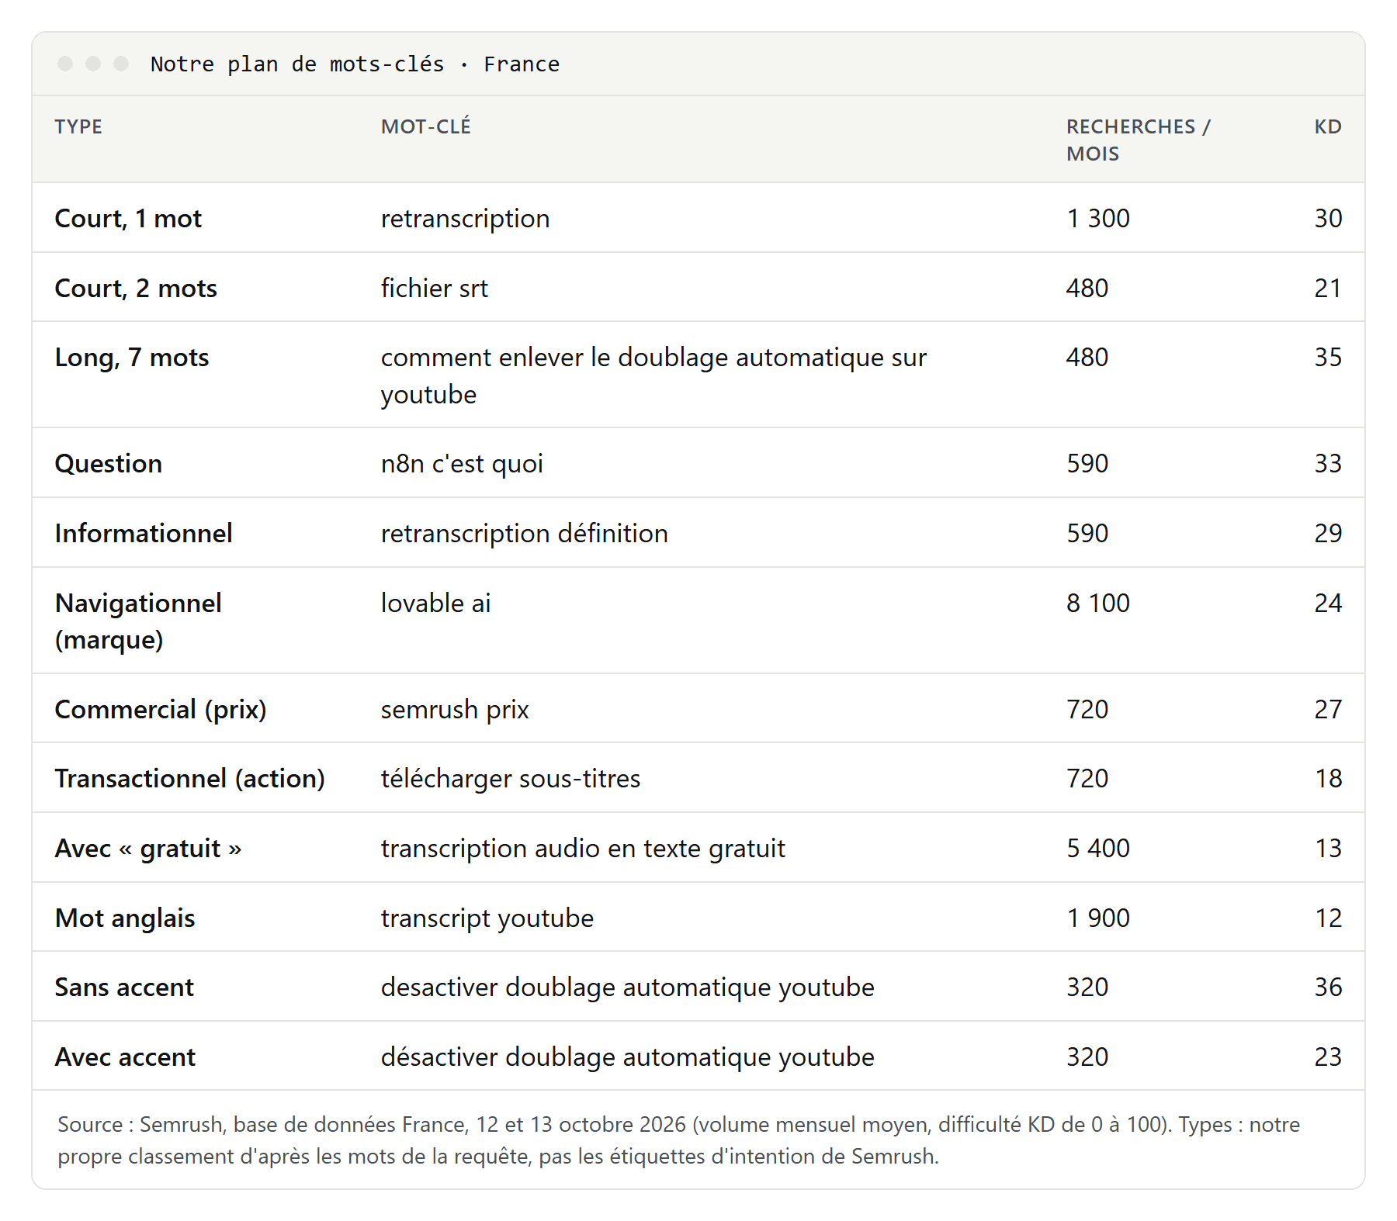Click the KD column header

click(1328, 126)
